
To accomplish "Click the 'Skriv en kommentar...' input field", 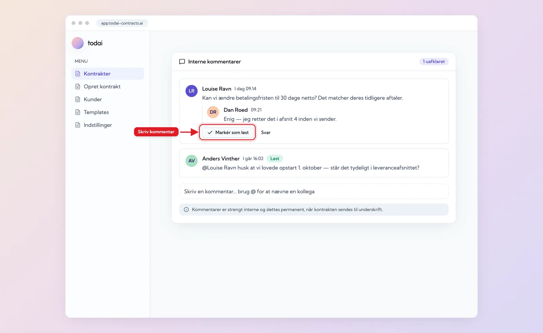I will tap(314, 192).
